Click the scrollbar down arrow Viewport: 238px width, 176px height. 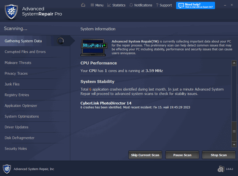click(x=234, y=145)
